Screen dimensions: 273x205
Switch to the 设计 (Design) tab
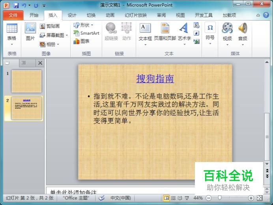72,15
